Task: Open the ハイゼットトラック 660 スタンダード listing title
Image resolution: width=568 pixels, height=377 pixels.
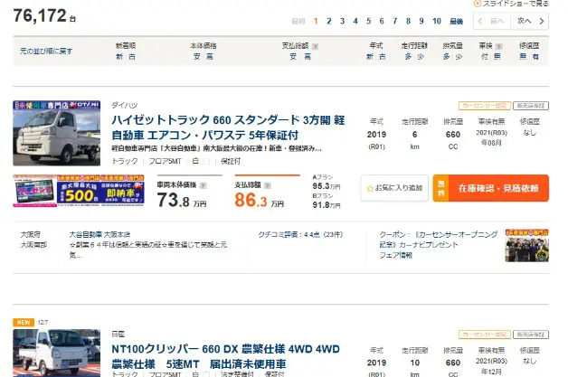Action: point(228,127)
